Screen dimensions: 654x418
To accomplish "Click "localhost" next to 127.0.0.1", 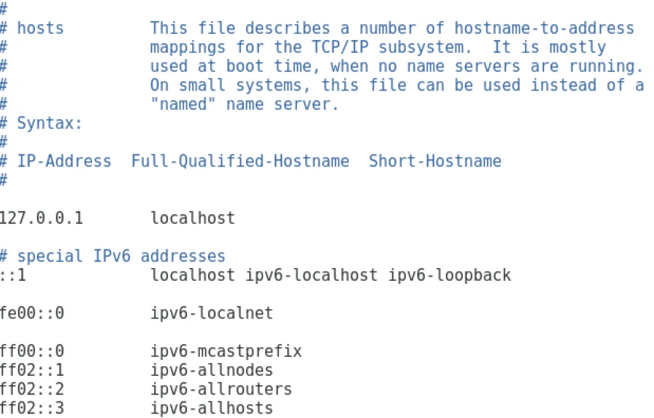I will point(192,218).
